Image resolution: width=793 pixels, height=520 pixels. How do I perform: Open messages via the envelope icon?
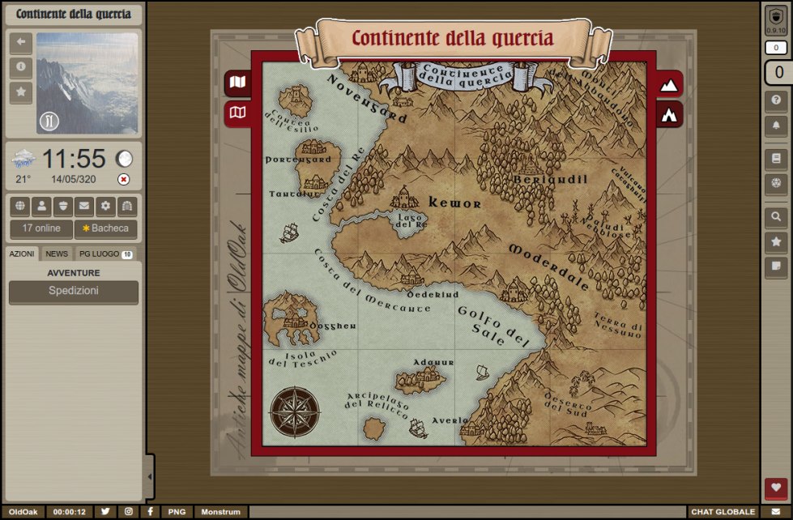point(83,206)
